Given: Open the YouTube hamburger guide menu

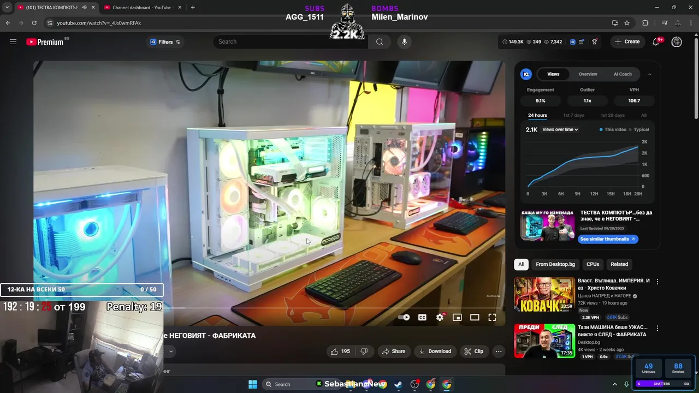Looking at the screenshot, I should [13, 41].
